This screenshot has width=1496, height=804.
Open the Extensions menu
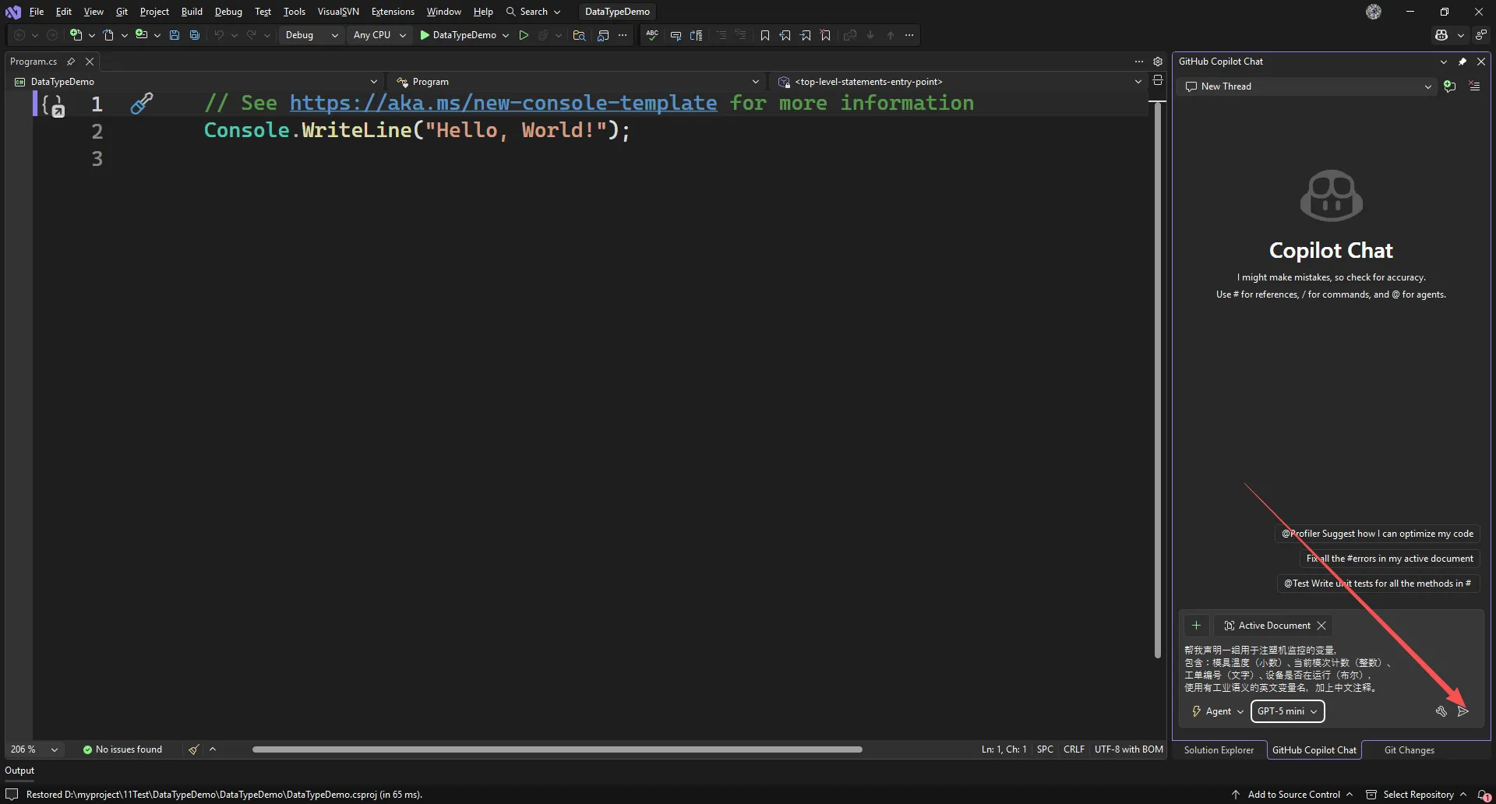tap(393, 12)
